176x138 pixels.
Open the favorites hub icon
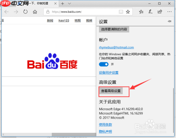point(141,12)
